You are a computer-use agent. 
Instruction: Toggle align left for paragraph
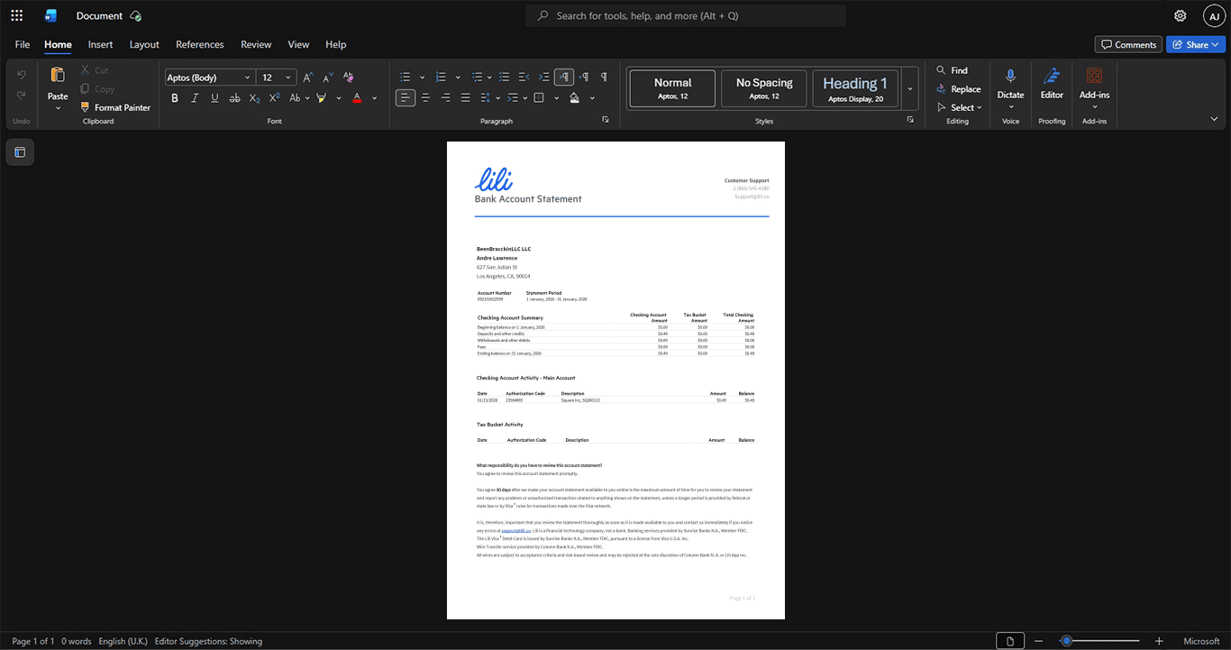pyautogui.click(x=406, y=97)
